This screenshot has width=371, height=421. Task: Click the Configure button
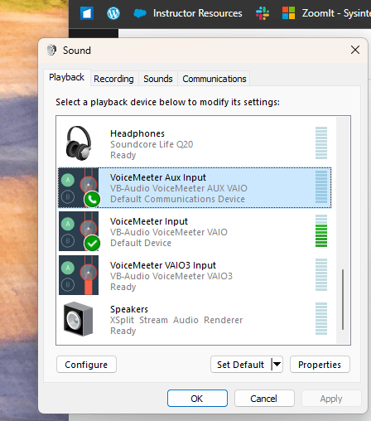point(86,365)
